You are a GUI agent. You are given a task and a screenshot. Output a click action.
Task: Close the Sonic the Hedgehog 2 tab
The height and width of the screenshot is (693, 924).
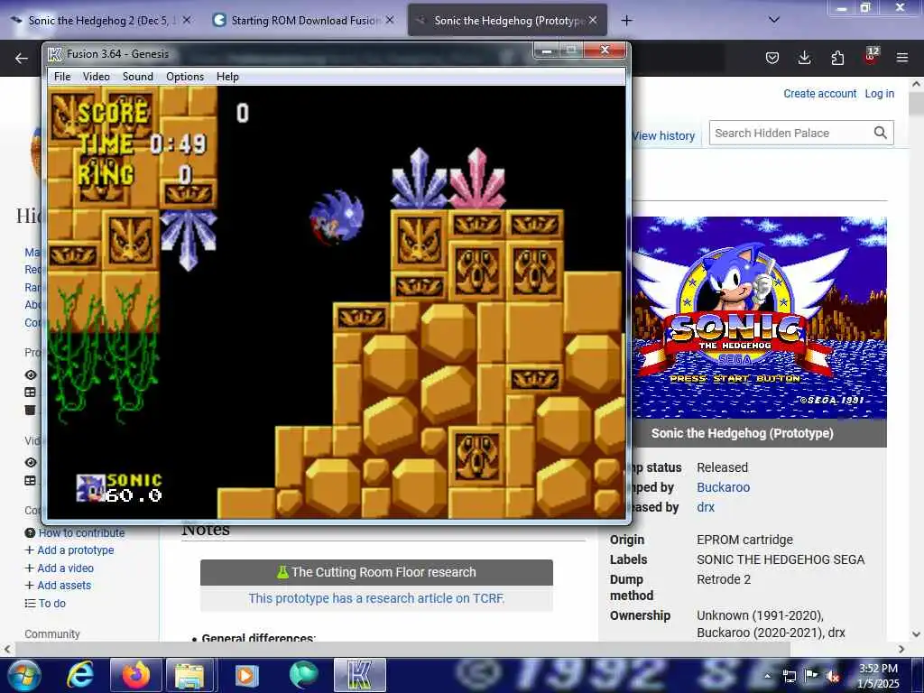coord(186,20)
